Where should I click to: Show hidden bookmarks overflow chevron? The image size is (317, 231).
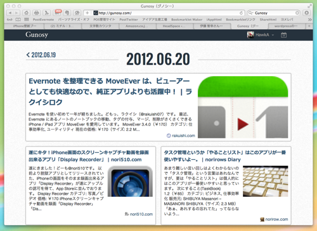(310, 20)
